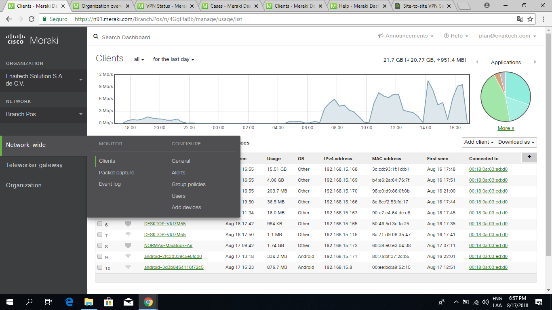Screen dimensions: 552x310
Task: Click the wireless icon in row 10
Action: point(128,267)
